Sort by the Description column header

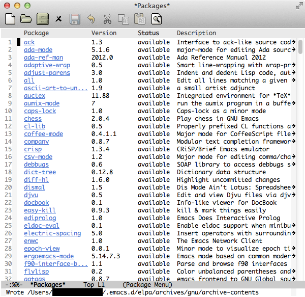(x=196, y=33)
